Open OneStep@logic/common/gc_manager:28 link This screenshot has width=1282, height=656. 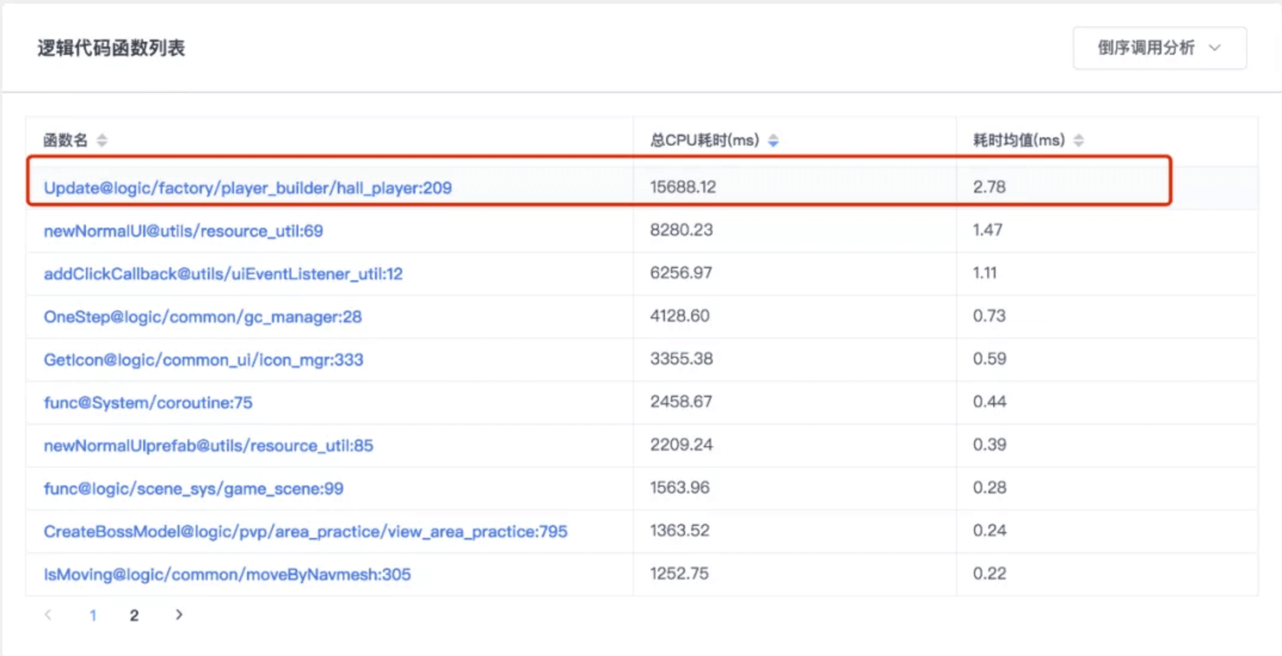click(203, 317)
